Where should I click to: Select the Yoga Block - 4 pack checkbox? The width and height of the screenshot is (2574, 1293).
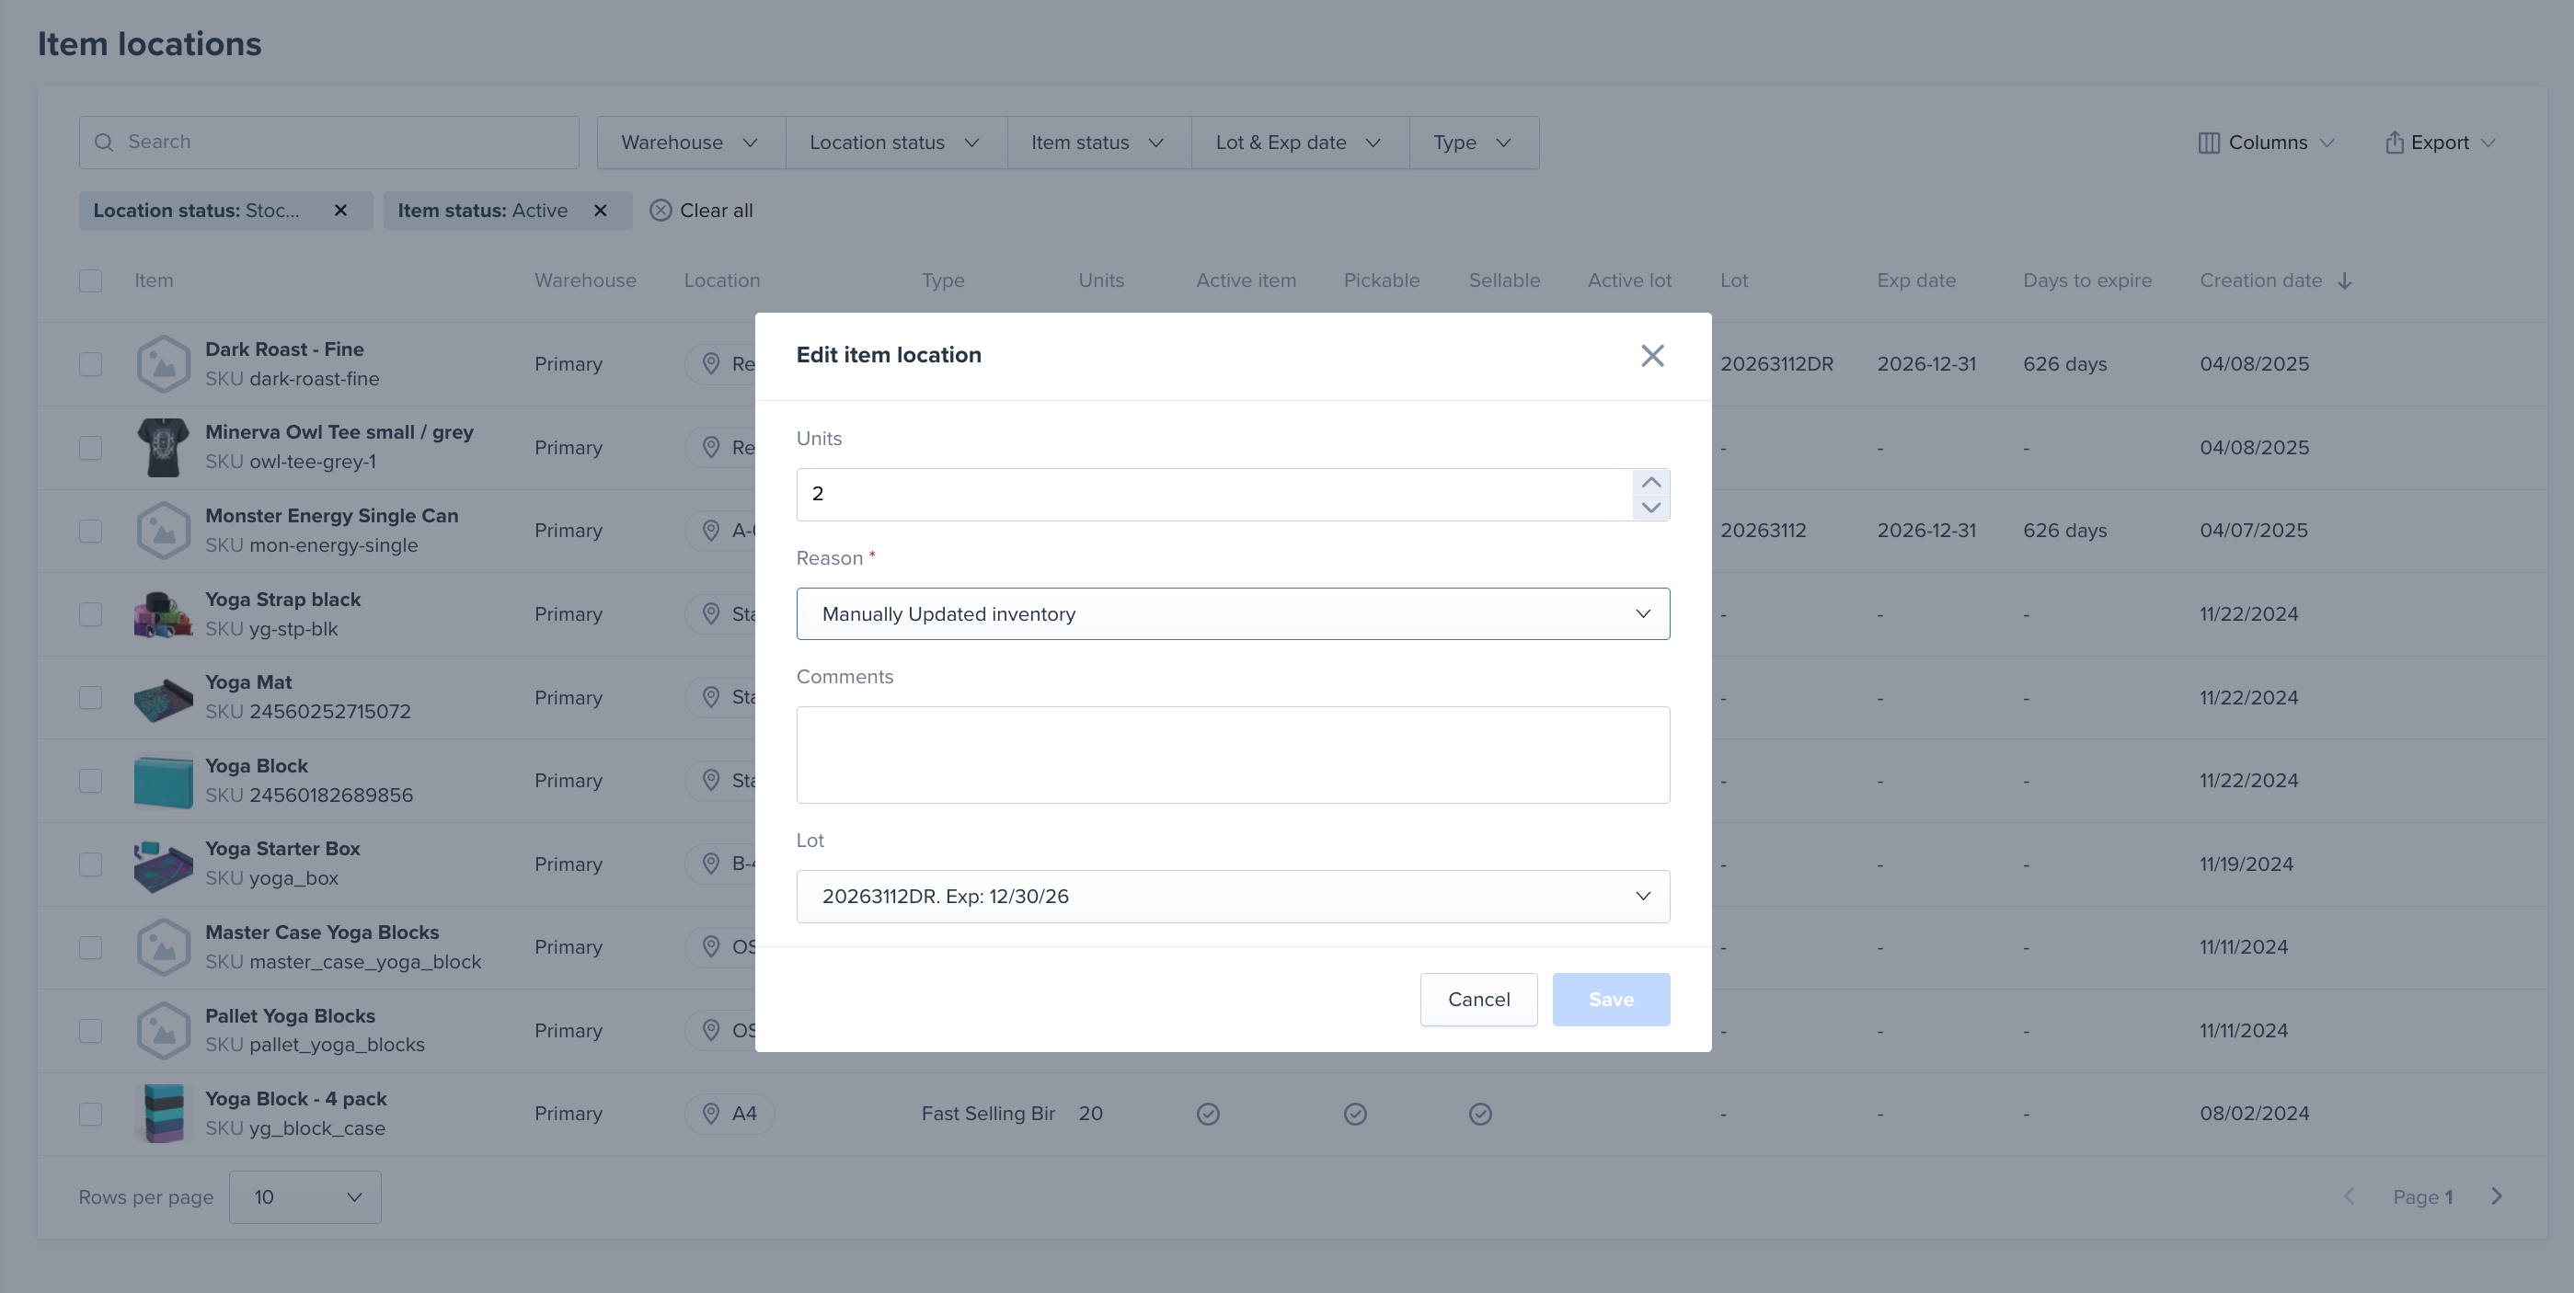91,1113
